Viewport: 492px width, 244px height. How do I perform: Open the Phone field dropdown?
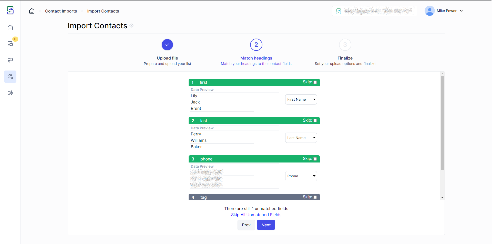(301, 176)
